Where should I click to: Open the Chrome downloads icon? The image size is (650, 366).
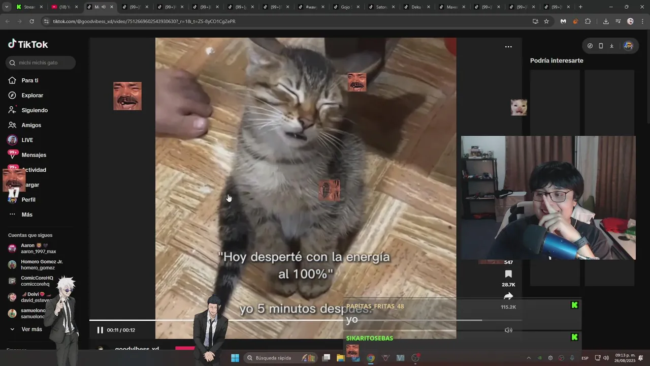(x=606, y=21)
